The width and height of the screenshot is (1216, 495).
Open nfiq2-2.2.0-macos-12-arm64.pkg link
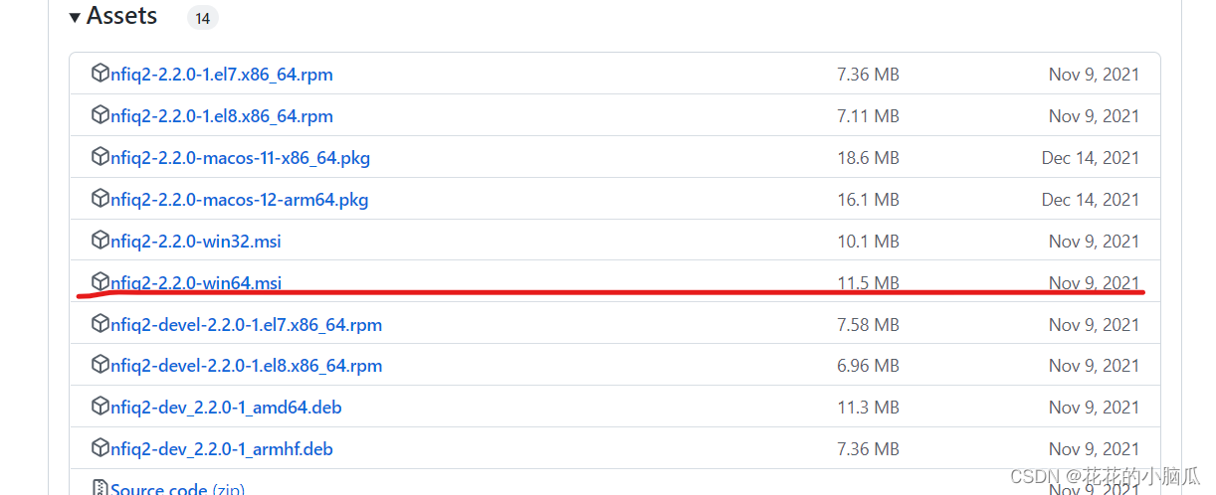coord(239,200)
